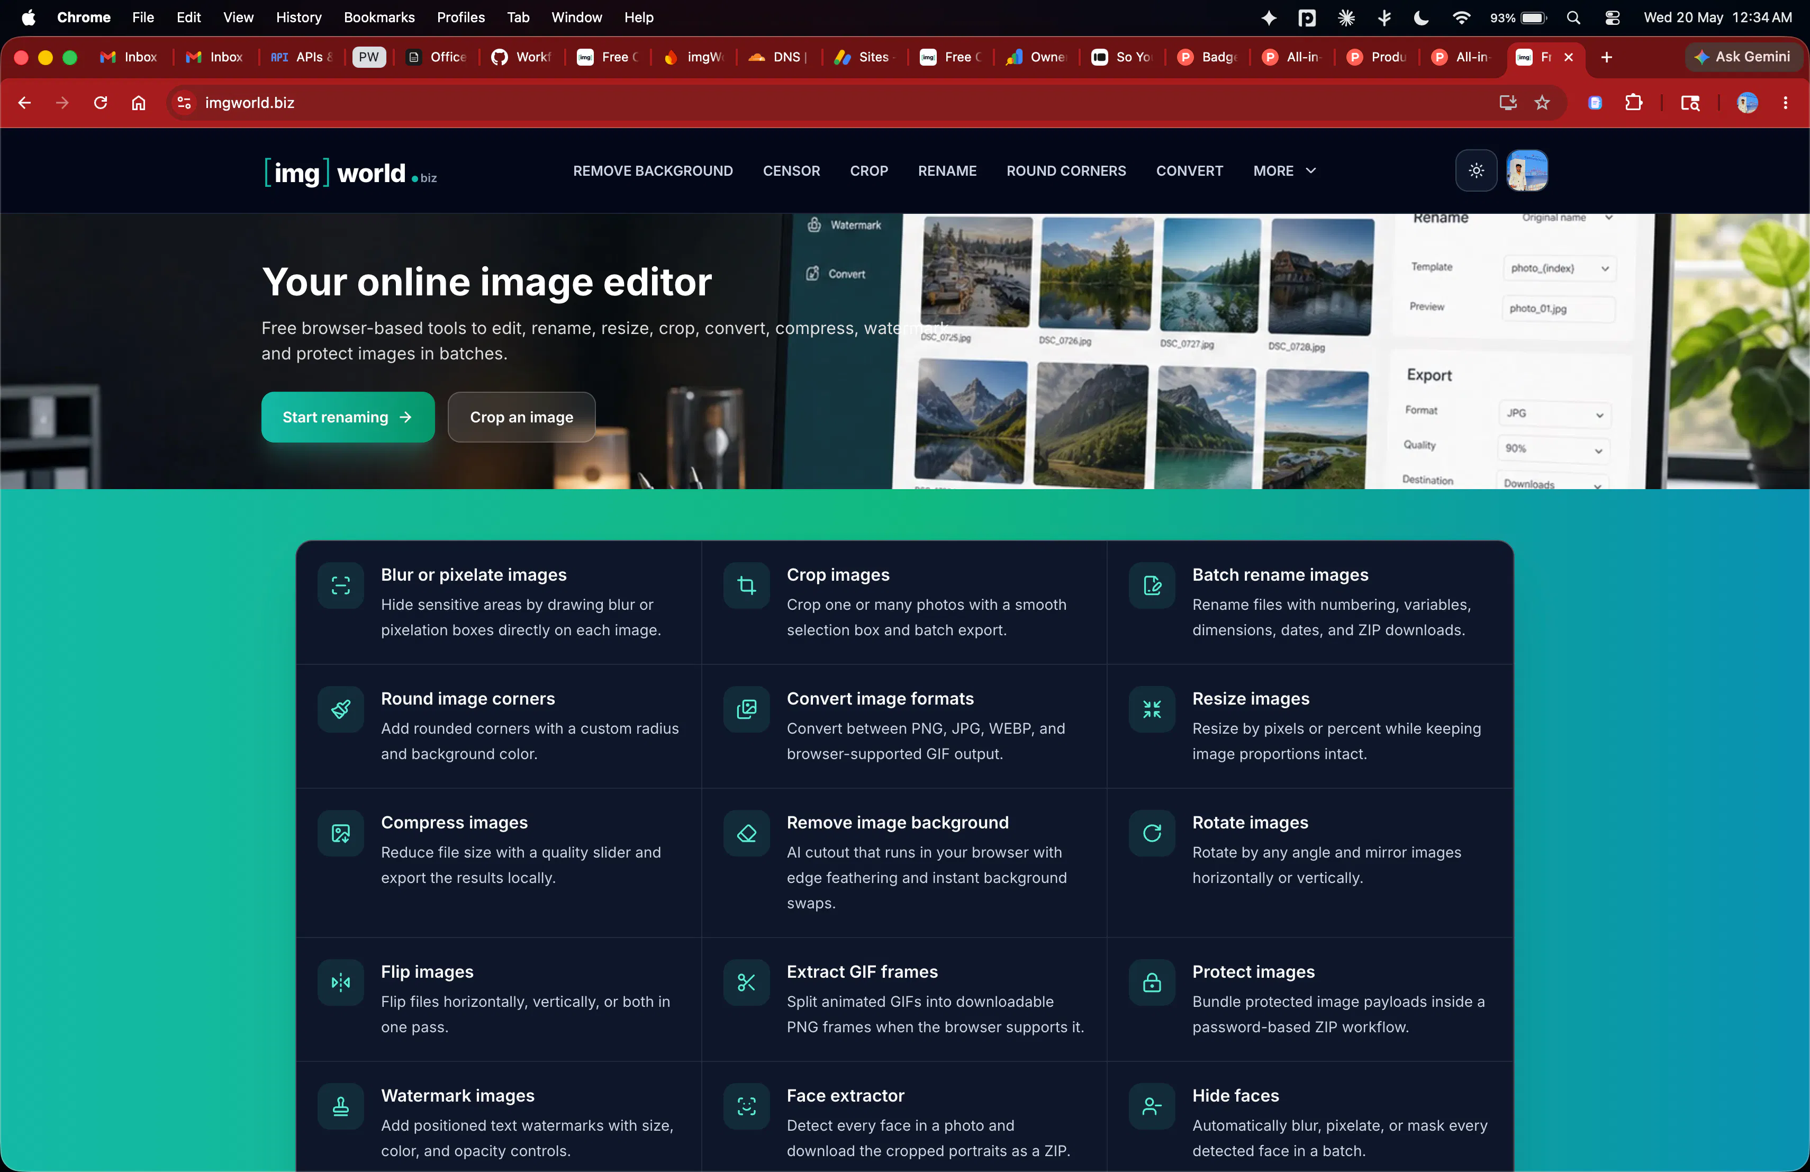
Task: Open the History menu in macOS menu bar
Action: point(298,17)
